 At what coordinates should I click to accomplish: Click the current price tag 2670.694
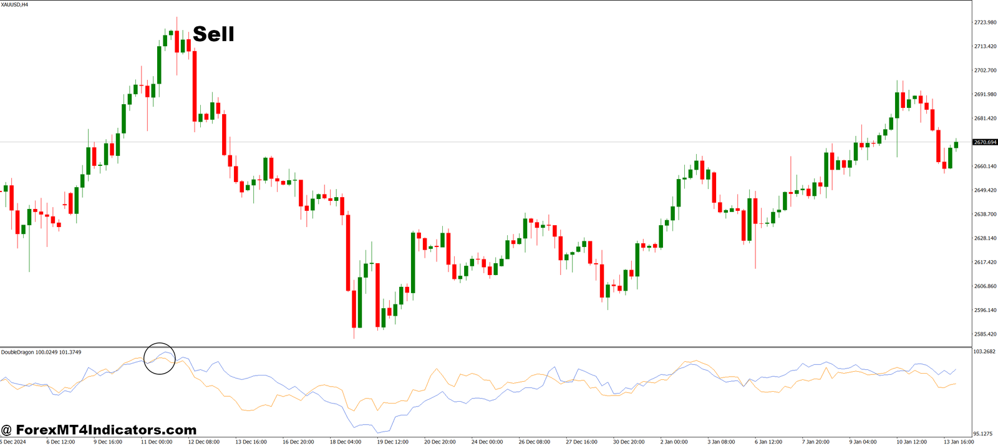986,142
